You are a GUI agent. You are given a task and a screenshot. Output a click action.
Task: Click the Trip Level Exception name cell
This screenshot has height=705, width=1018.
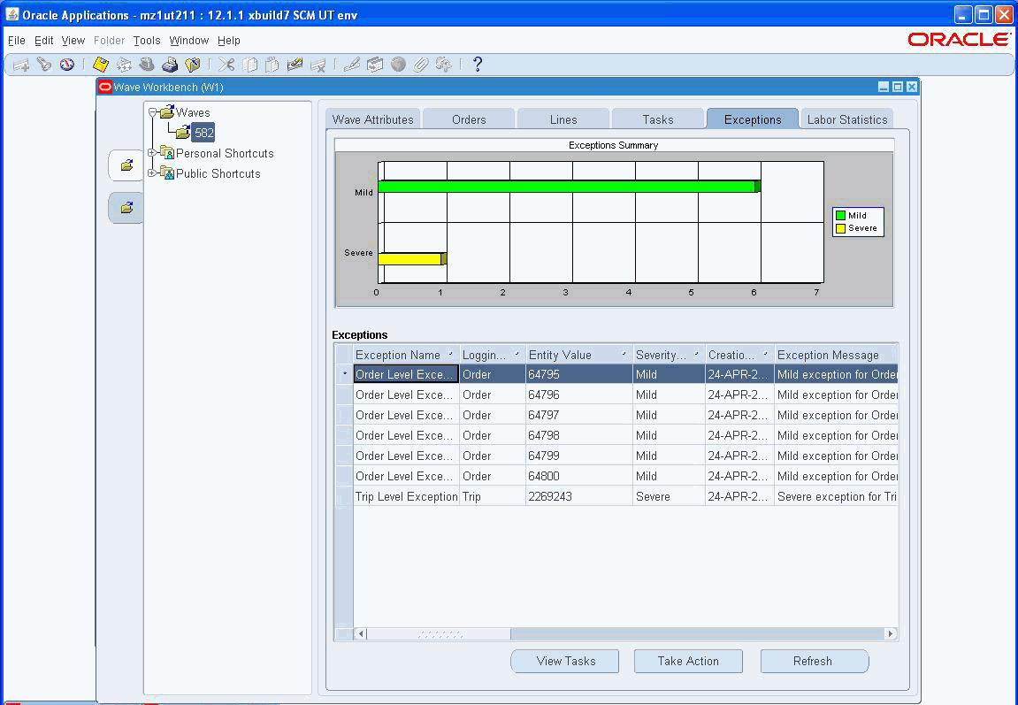click(x=407, y=496)
